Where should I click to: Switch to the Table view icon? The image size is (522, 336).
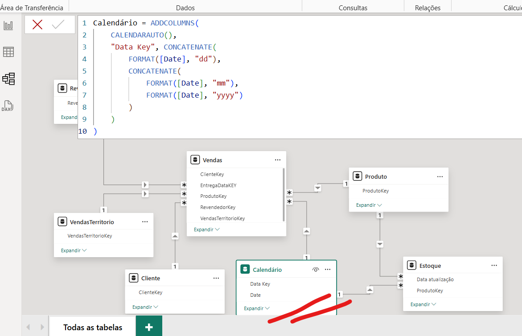coord(8,52)
